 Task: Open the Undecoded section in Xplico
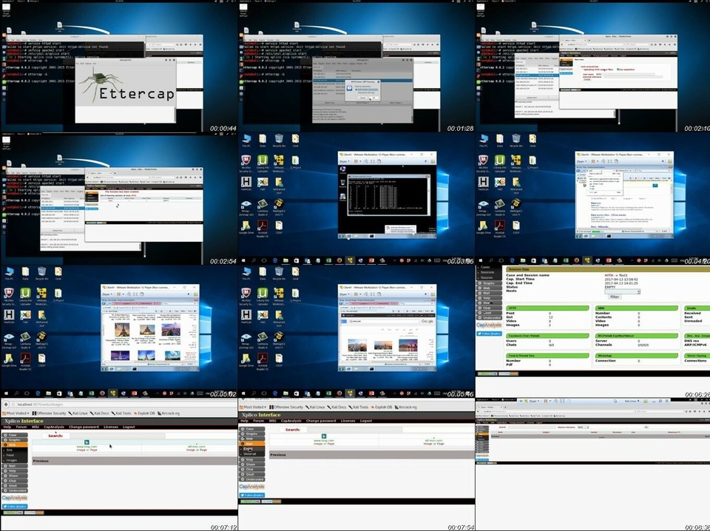click(14, 489)
